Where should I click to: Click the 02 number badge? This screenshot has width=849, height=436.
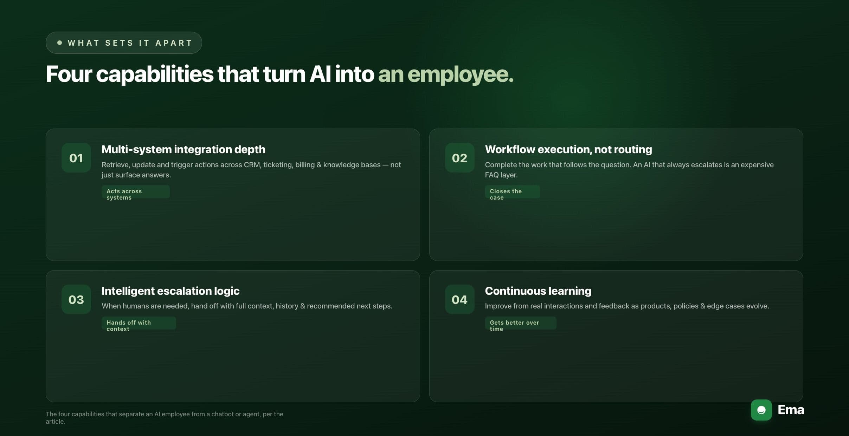(x=459, y=158)
